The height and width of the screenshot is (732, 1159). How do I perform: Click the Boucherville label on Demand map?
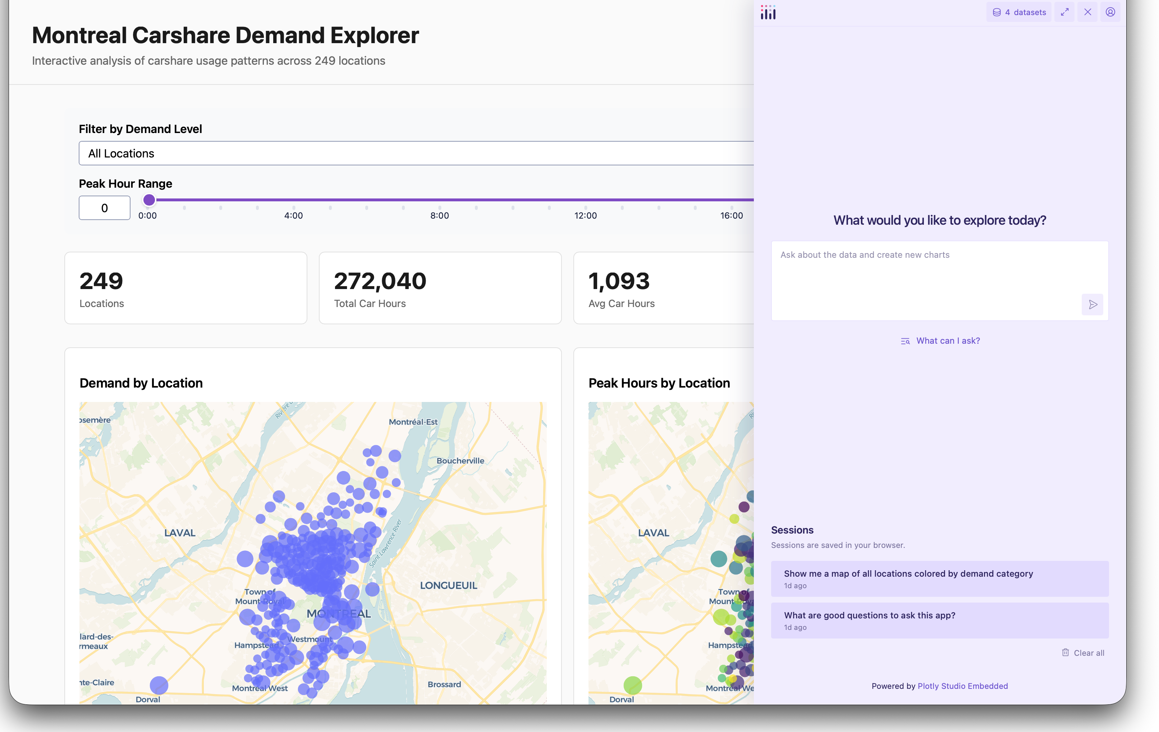click(460, 461)
